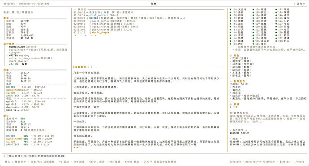This screenshot has width=309, height=166.
Task: Expand the WRITER 写第351章 event entry
Action: 137,18
